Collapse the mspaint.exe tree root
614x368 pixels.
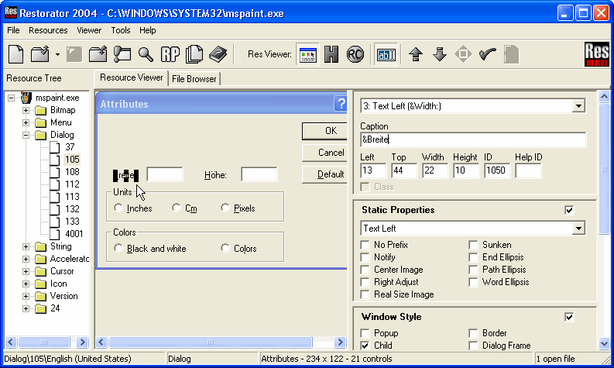click(12, 98)
